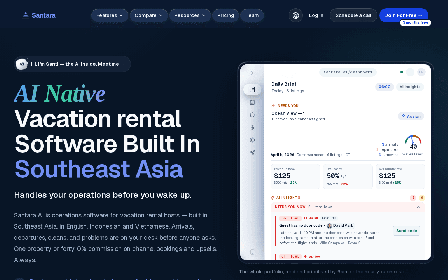Open the Resources dropdown menu
Screen dimensions: 448x280
(x=190, y=15)
